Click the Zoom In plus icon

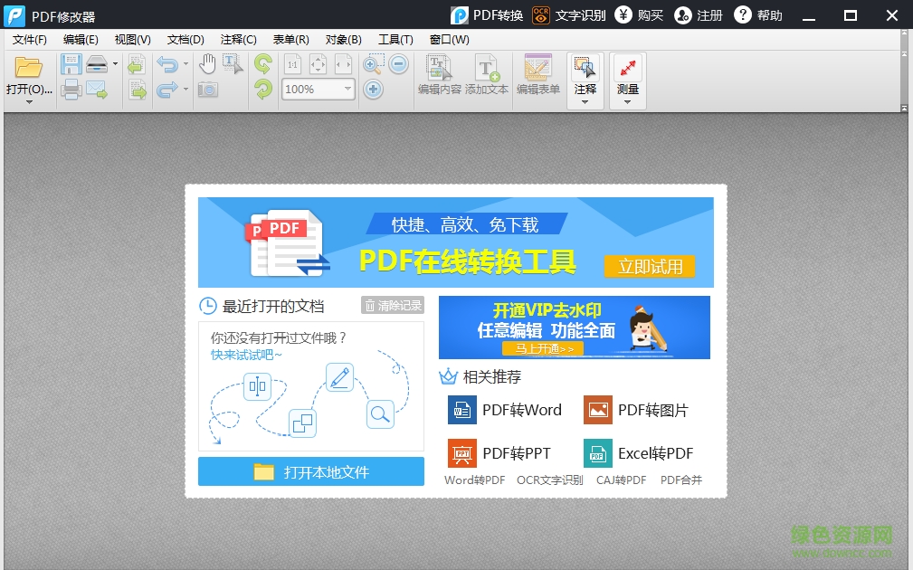374,88
